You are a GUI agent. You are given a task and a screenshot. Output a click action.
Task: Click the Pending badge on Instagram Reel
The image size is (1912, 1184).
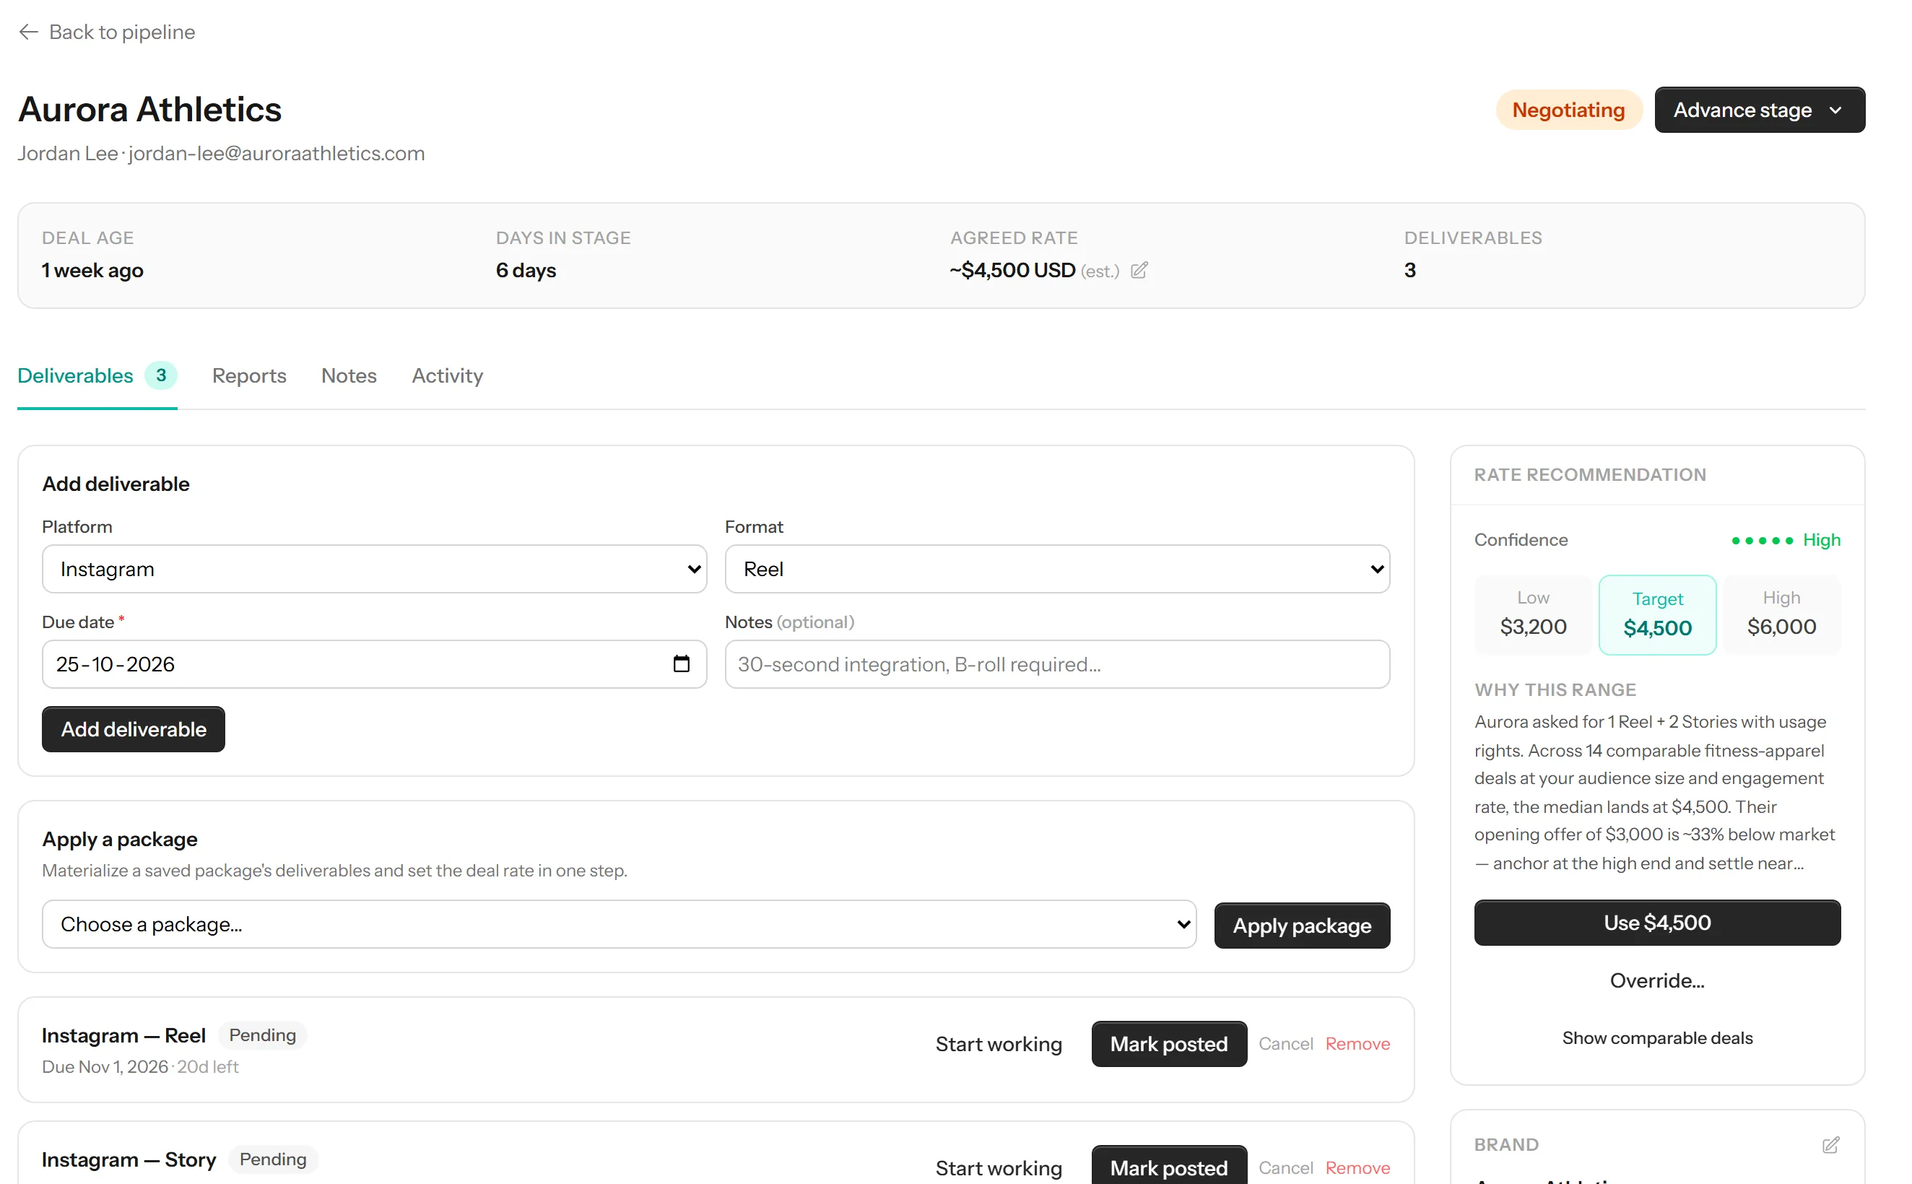pos(262,1036)
